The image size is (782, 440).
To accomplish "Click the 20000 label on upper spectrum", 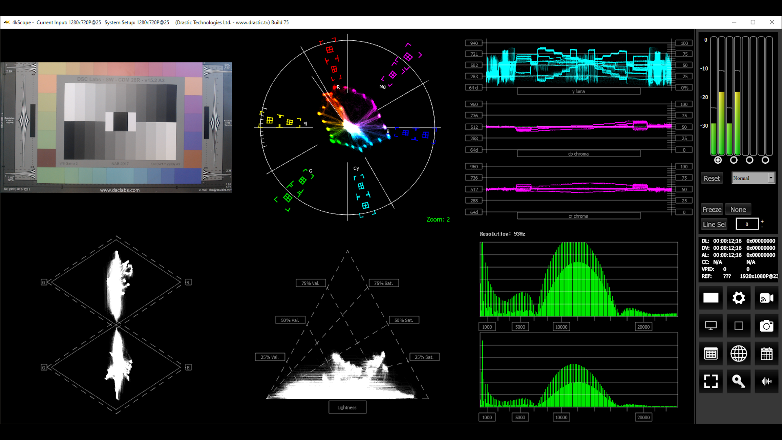I will click(x=643, y=327).
